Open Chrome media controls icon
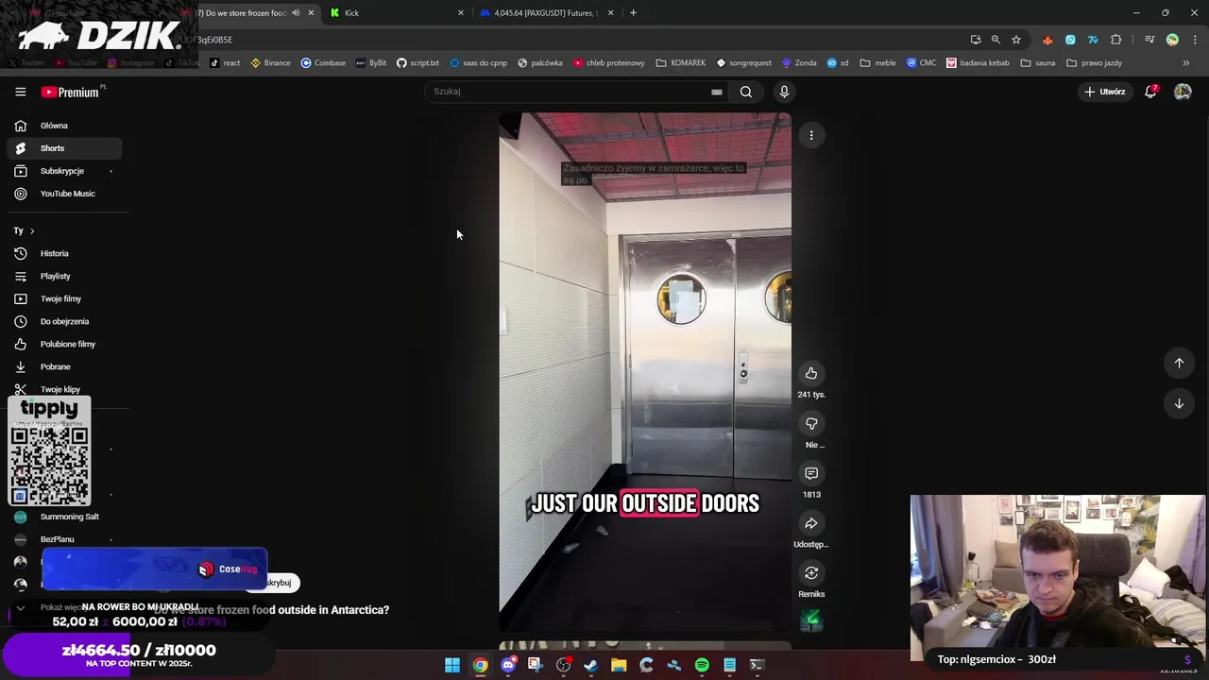This screenshot has height=680, width=1209. coord(1149,40)
